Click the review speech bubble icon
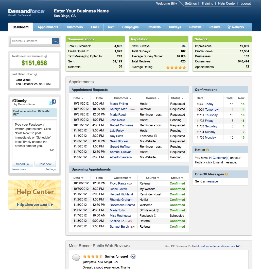261x269 pixels. [x=76, y=258]
